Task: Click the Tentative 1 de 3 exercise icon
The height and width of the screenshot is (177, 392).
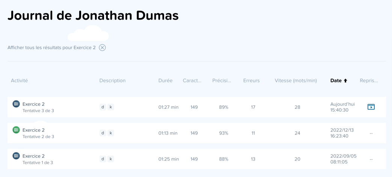Action: click(x=16, y=156)
